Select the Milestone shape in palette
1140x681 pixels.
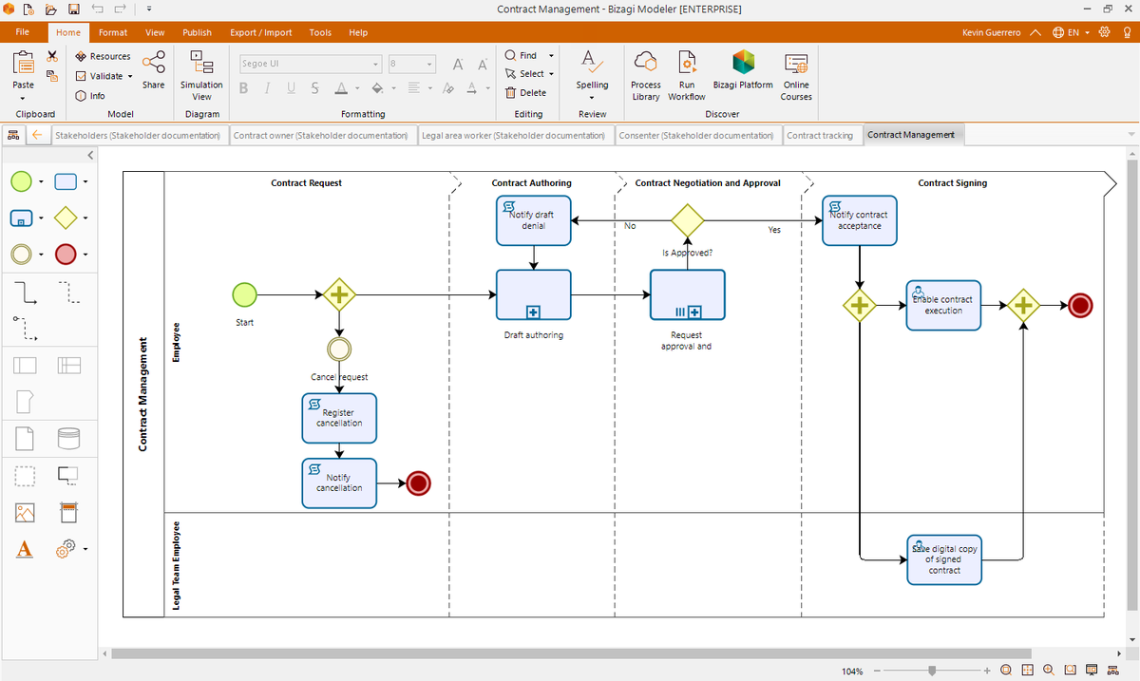pos(25,402)
